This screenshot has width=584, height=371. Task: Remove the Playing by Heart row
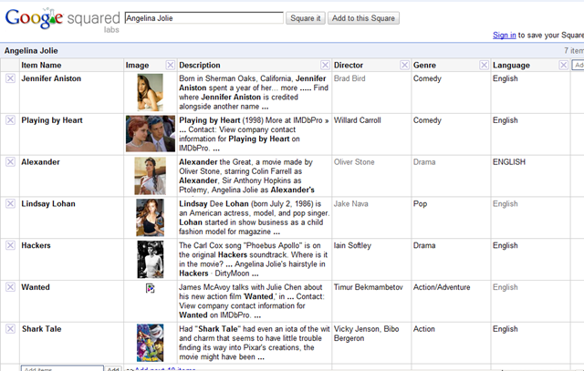pyautogui.click(x=10, y=120)
